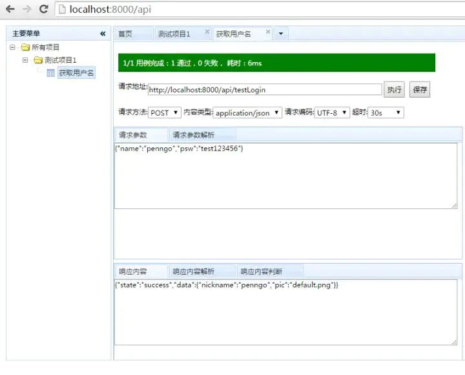Open the 超时 30s dropdown
This screenshot has width=465, height=375.
[386, 112]
